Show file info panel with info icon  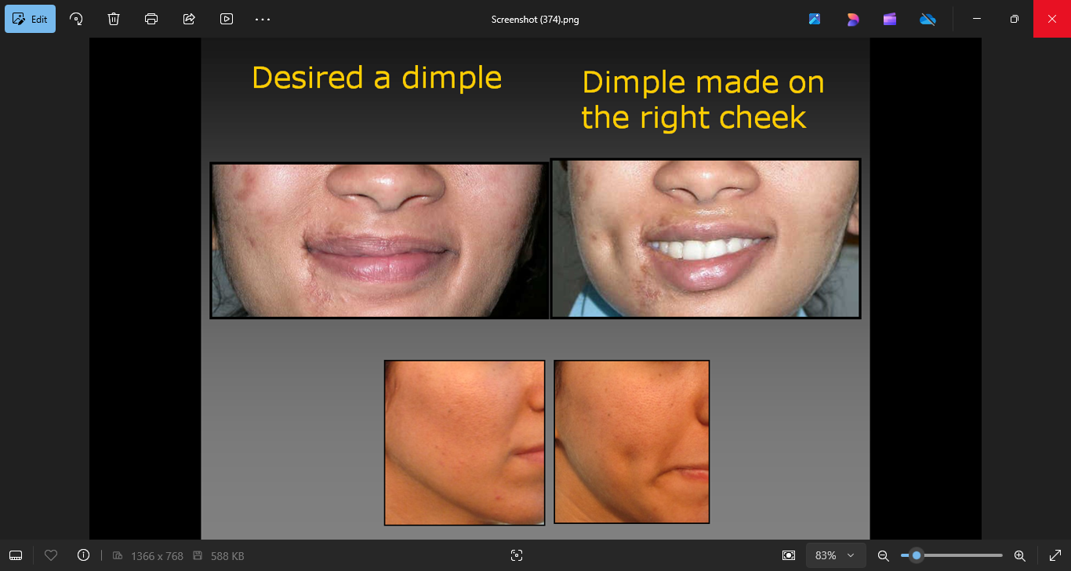click(x=84, y=555)
